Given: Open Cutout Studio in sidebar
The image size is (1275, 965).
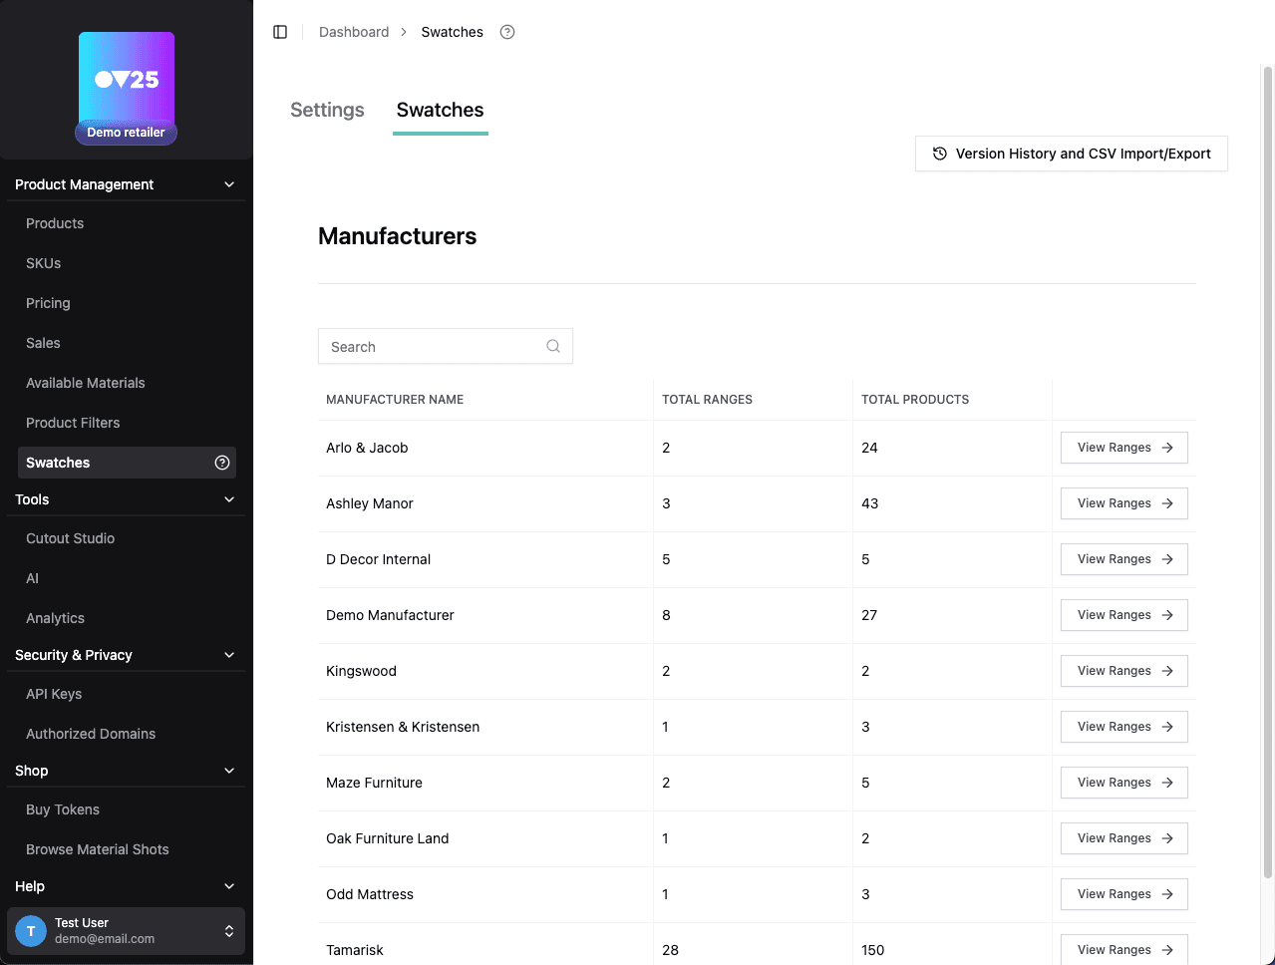Looking at the screenshot, I should tap(70, 538).
